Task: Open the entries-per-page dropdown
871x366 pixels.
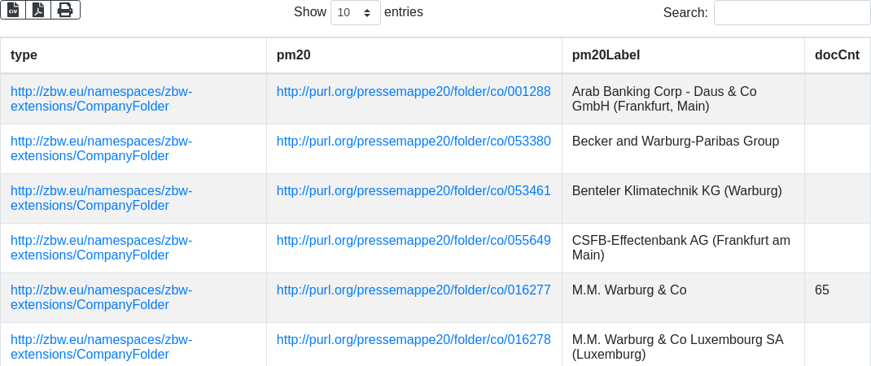Action: click(355, 13)
